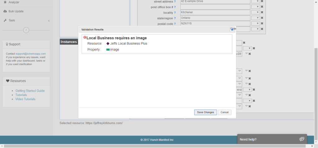318x148 pixels.
Task: Open post office box # row dropdown
Action: coord(256,7)
